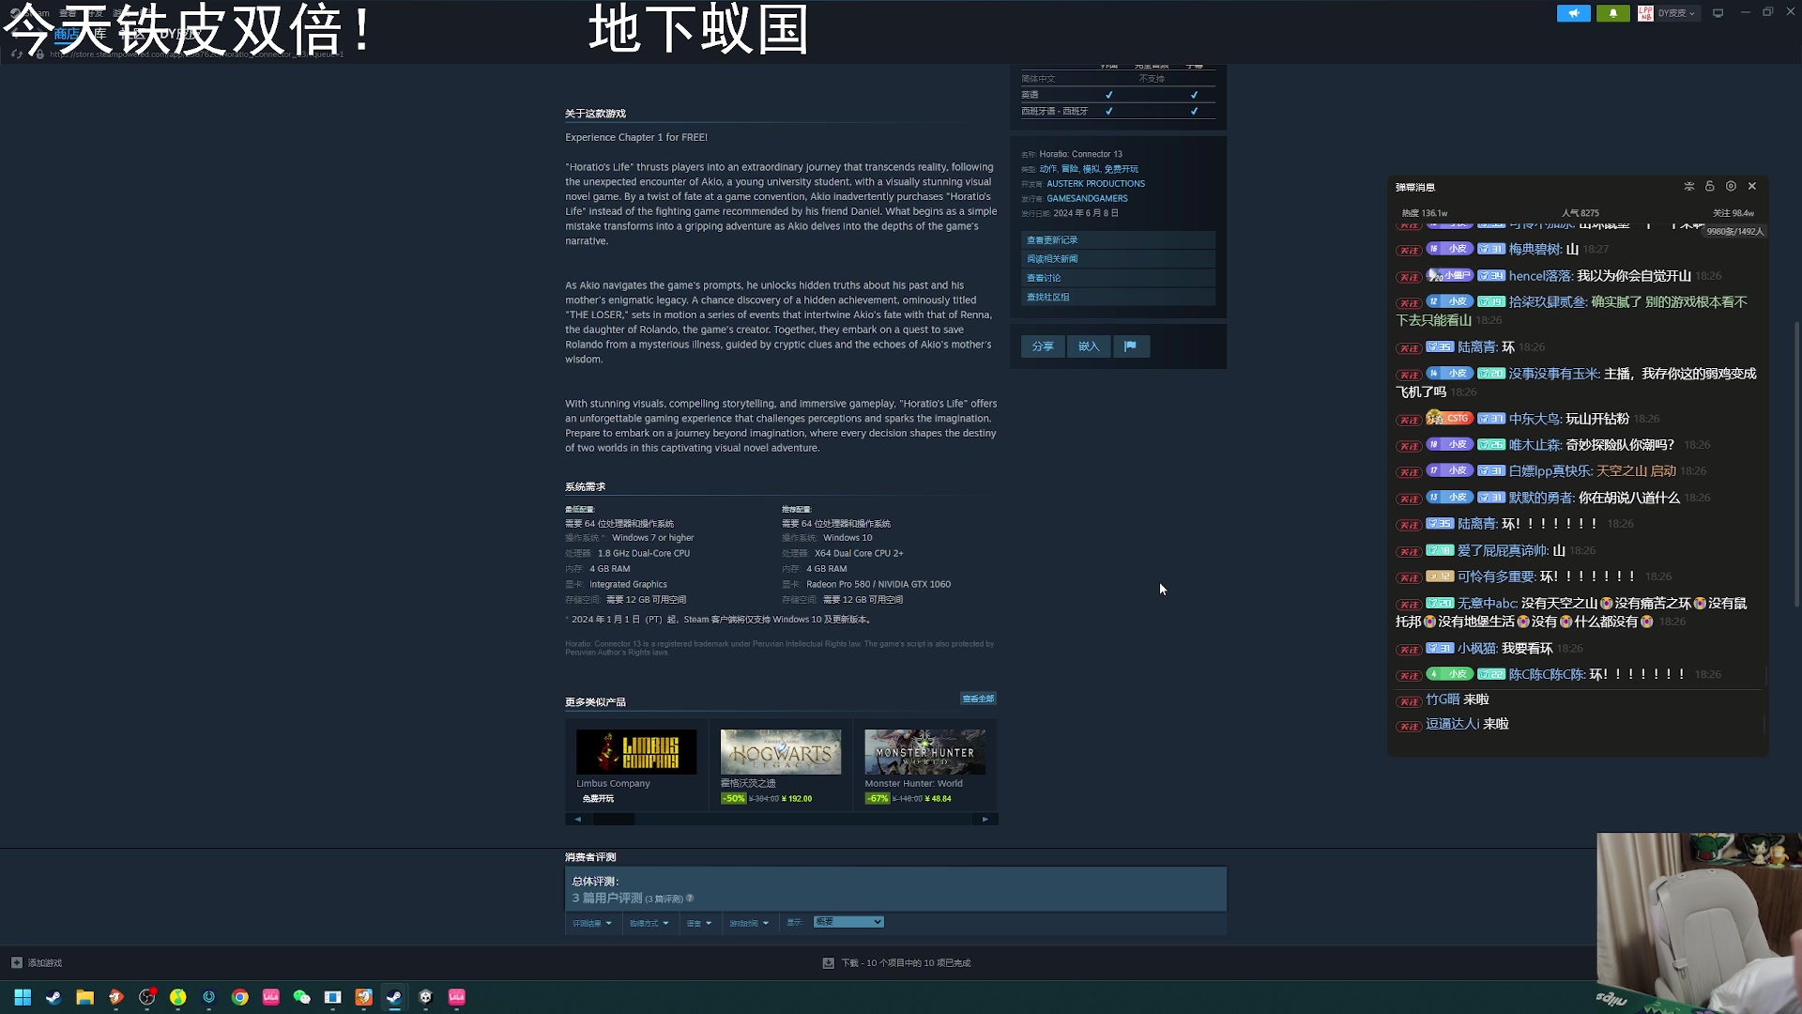Click the Big Picture monitor icon
The width and height of the screenshot is (1802, 1014).
pos(1718,13)
